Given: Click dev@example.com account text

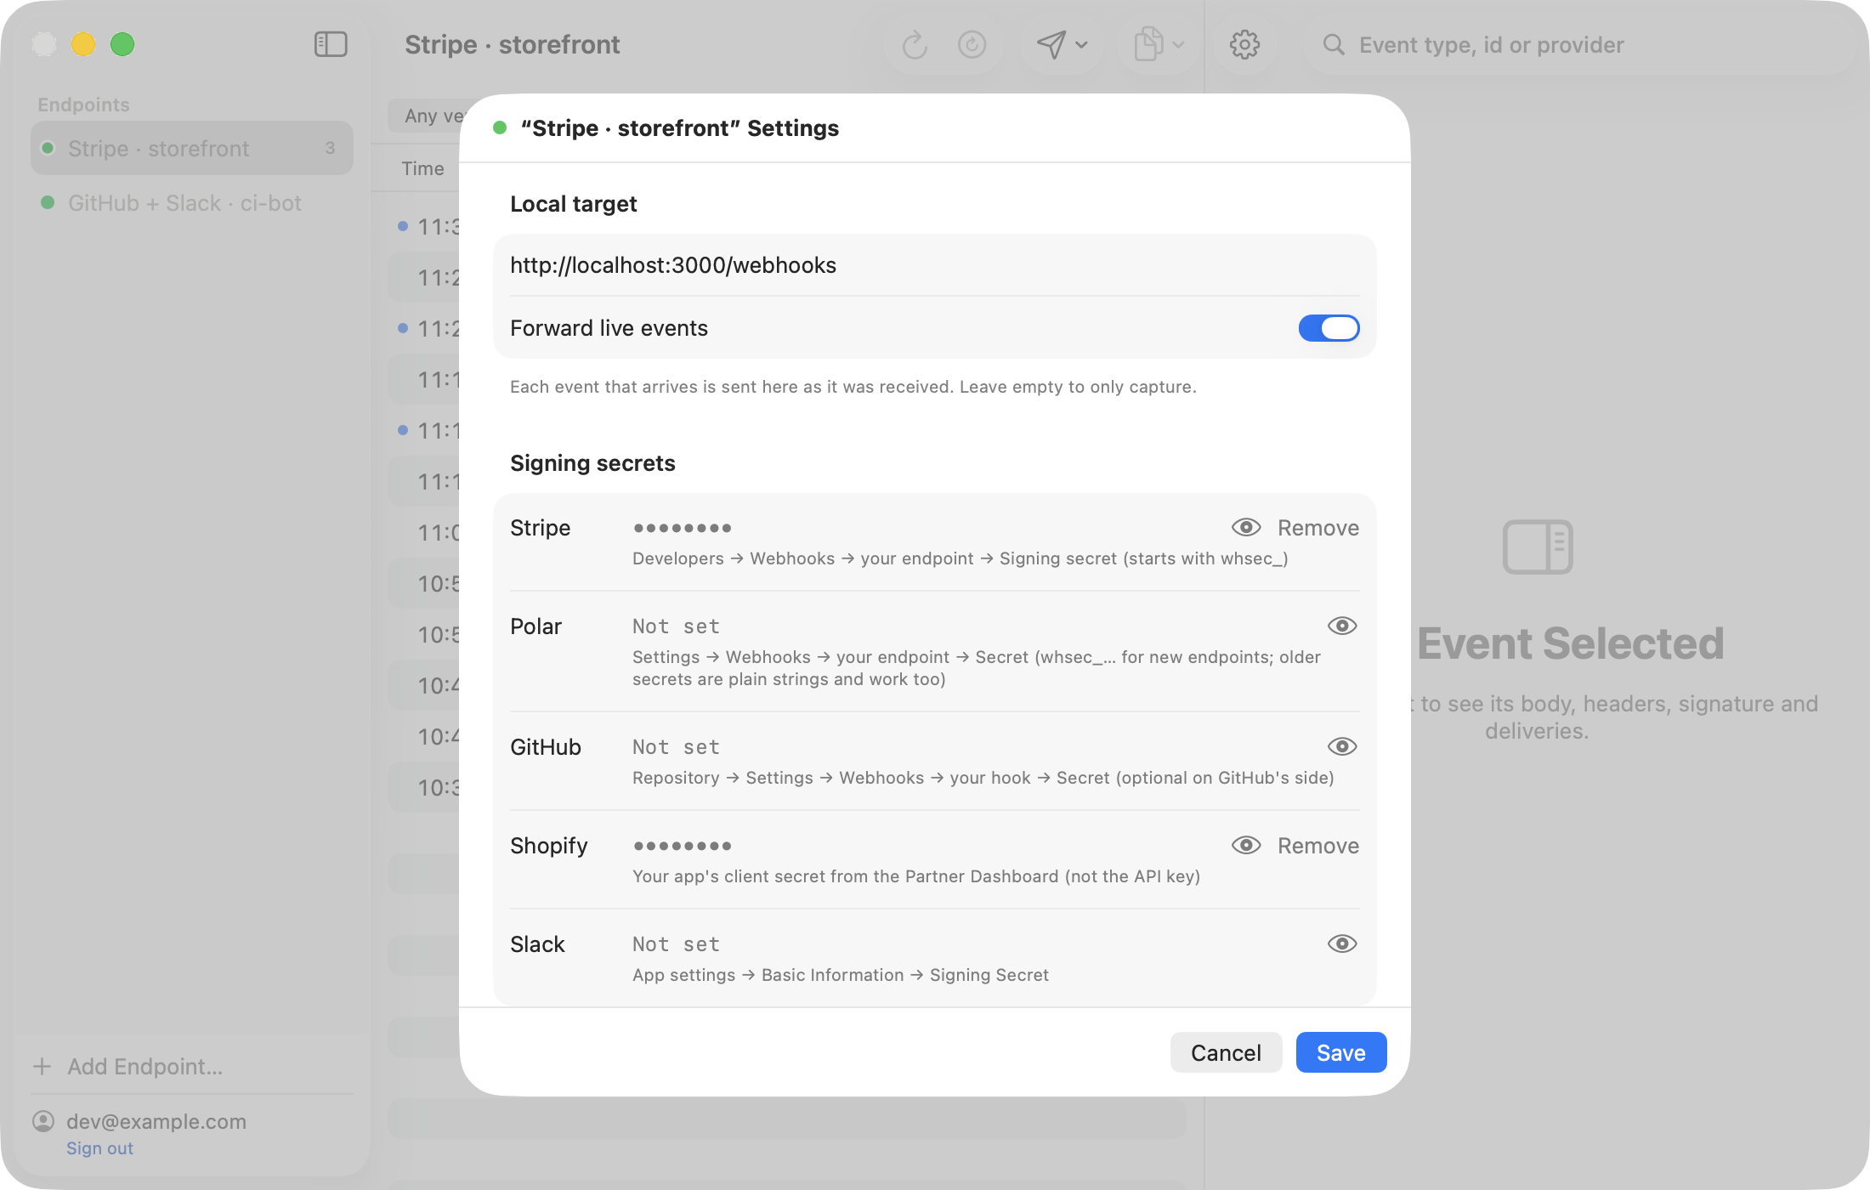Looking at the screenshot, I should coord(156,1121).
